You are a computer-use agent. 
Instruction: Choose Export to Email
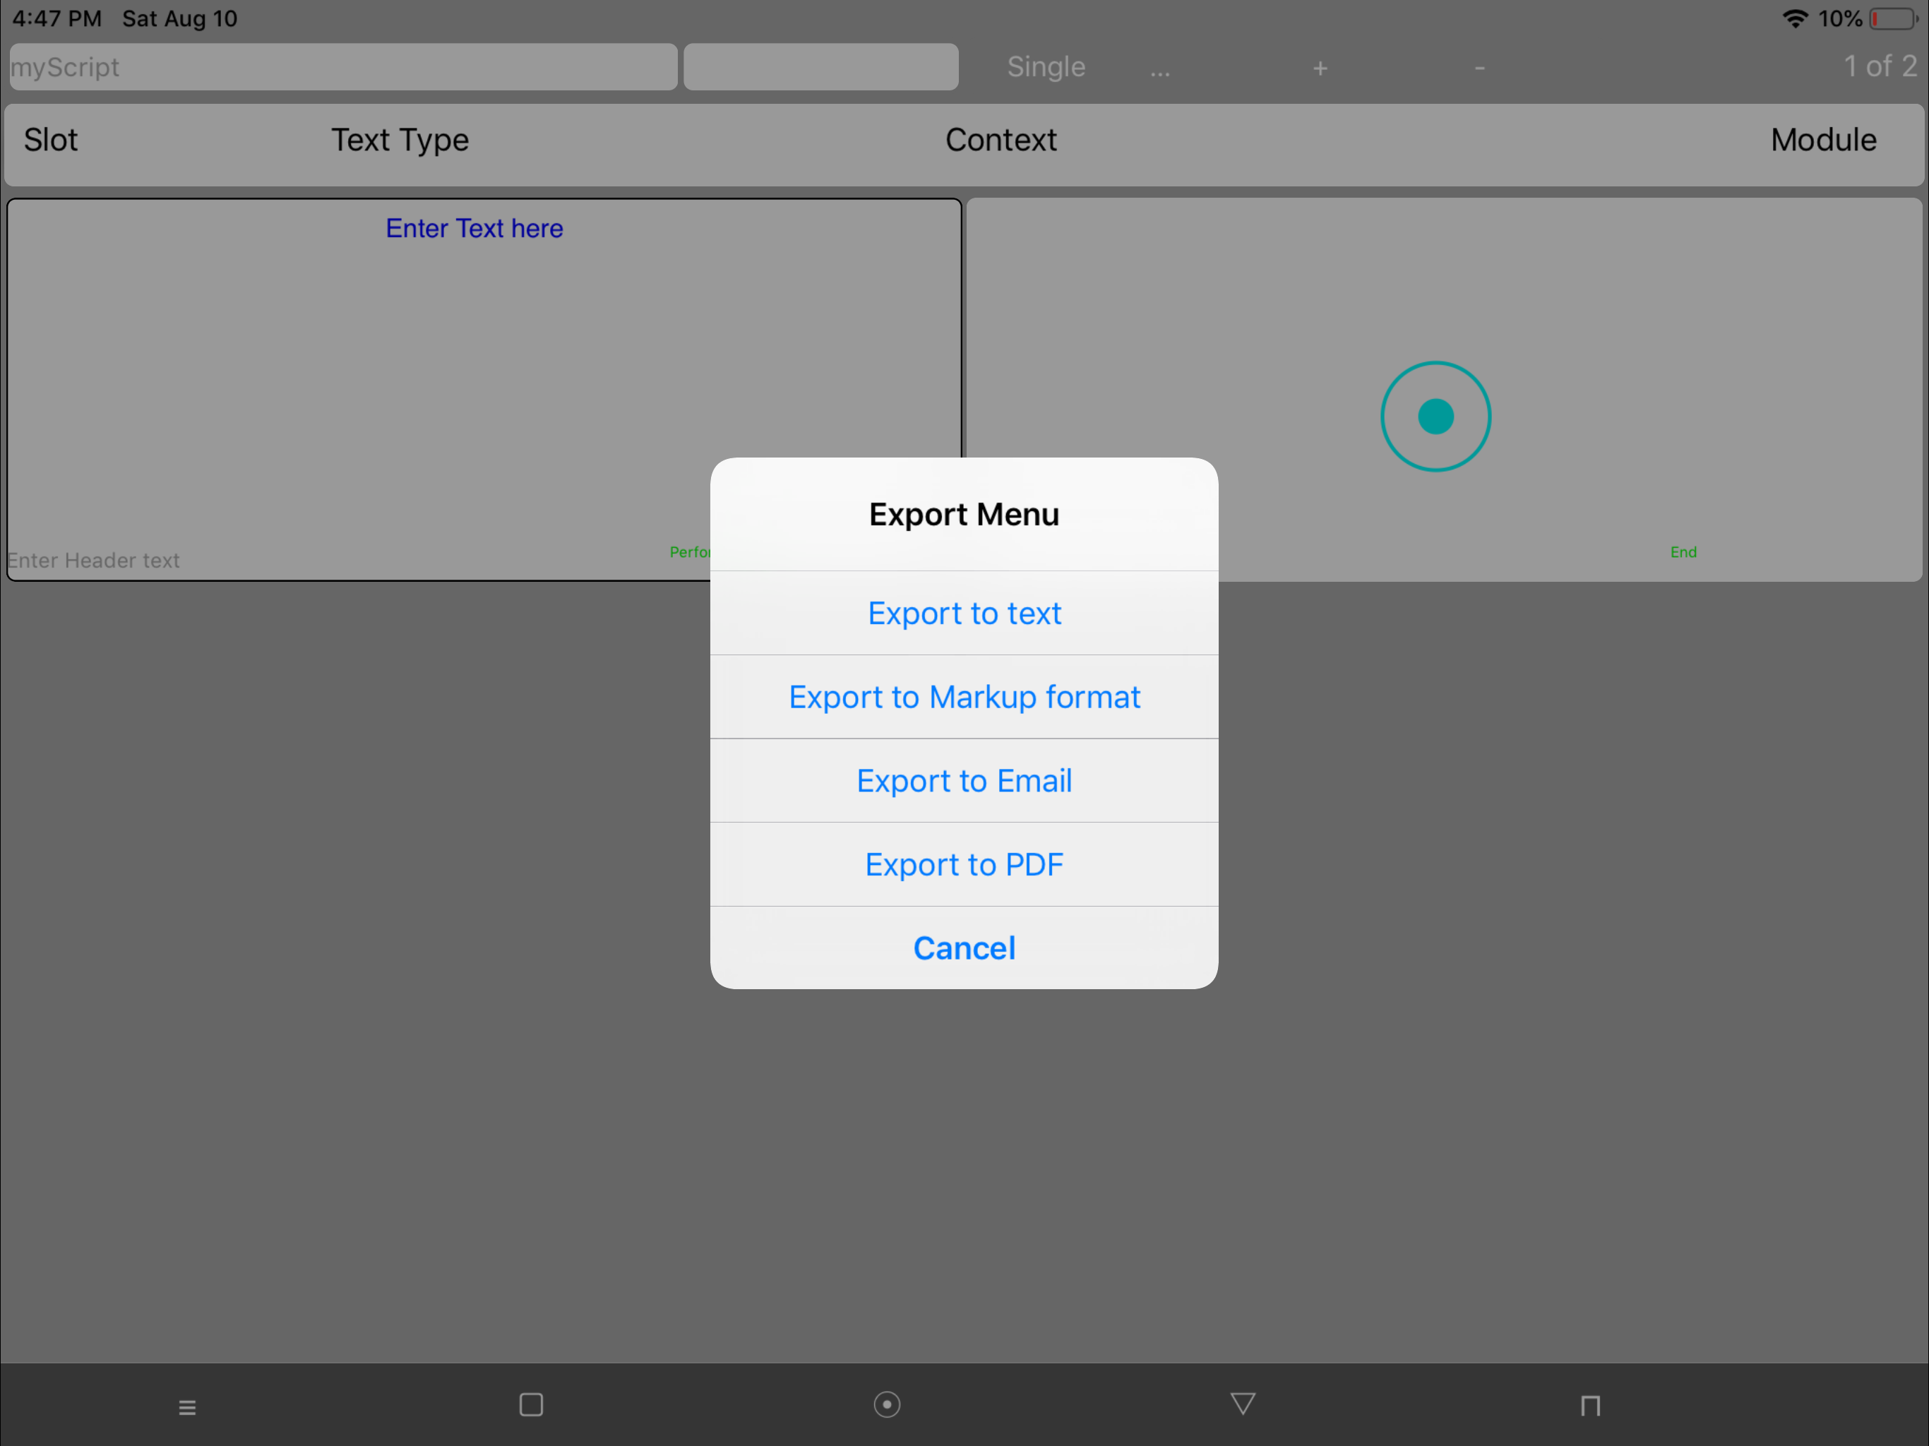pos(964,781)
